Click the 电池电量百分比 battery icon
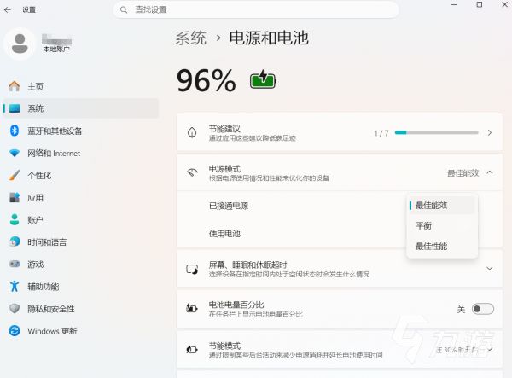This screenshot has width=512, height=378. [192, 308]
